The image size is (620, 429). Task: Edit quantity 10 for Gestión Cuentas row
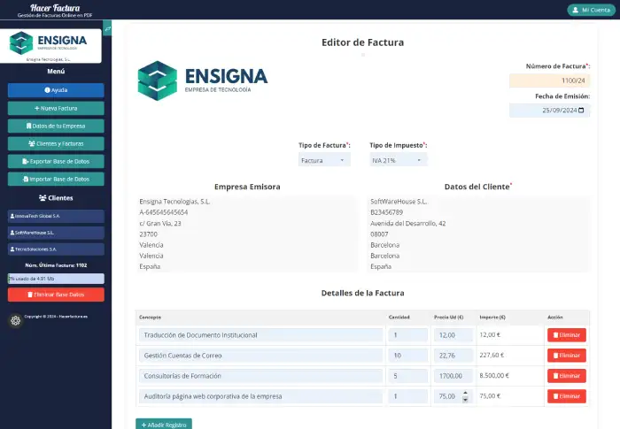click(x=408, y=356)
